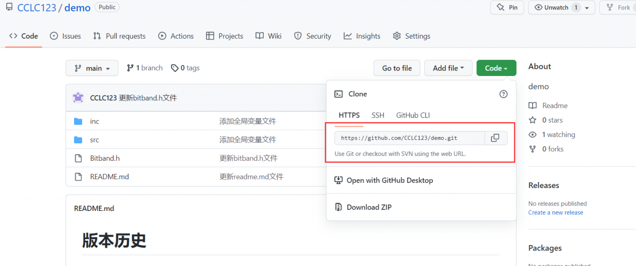The width and height of the screenshot is (636, 266).
Task: Click the Fork button
Action: (618, 7)
